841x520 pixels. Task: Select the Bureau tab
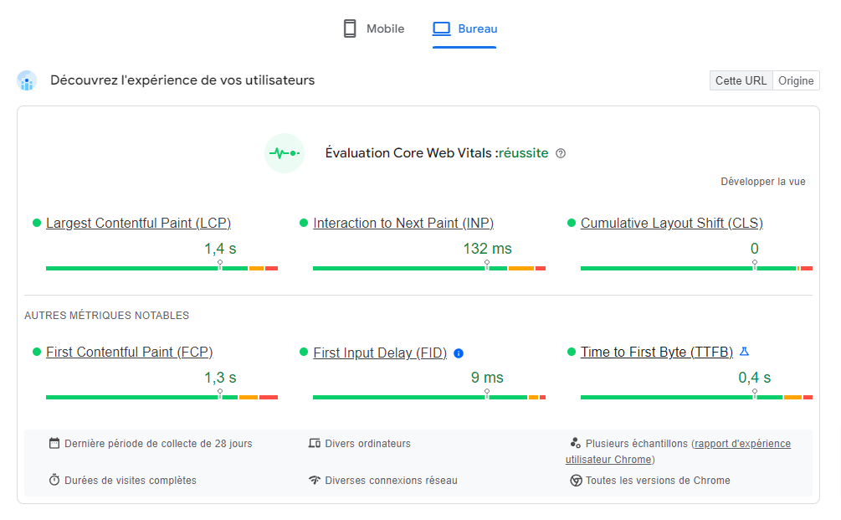point(465,29)
